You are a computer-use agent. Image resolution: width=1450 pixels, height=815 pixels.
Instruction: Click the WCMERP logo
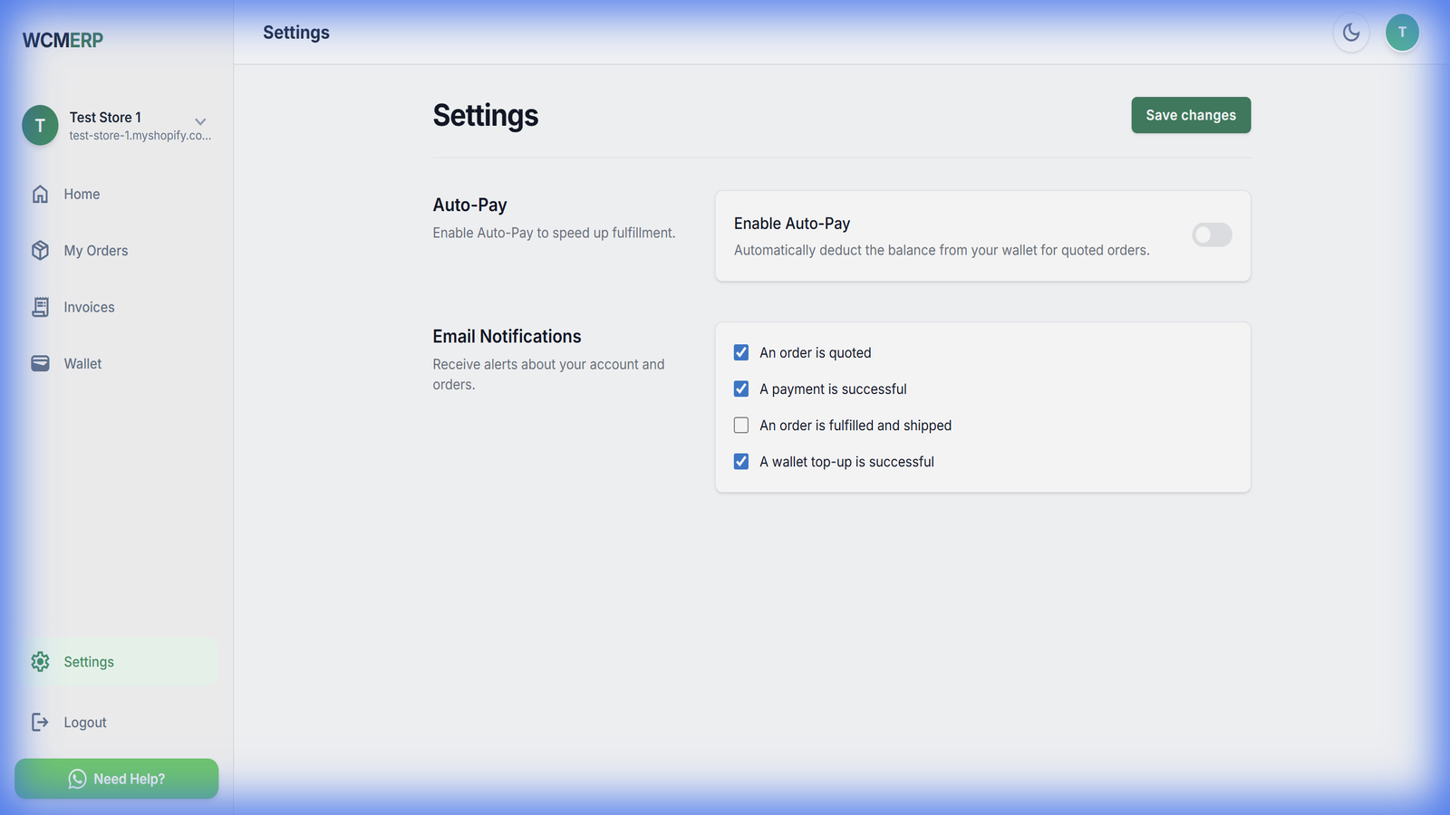[63, 40]
